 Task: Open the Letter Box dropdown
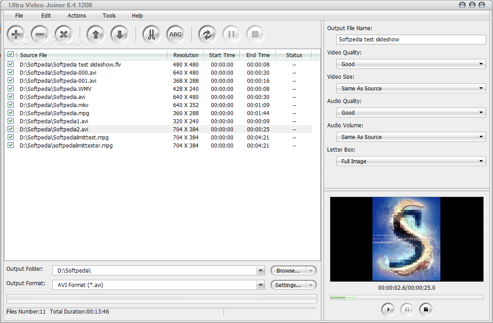411,161
